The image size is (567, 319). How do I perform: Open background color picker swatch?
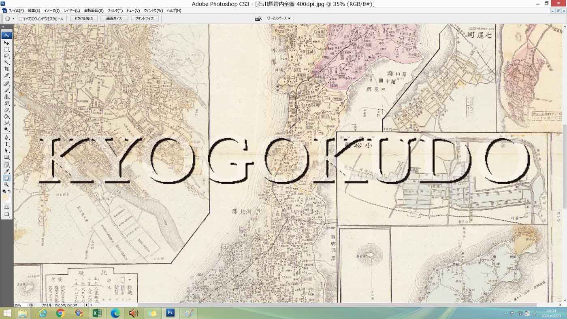(9, 200)
